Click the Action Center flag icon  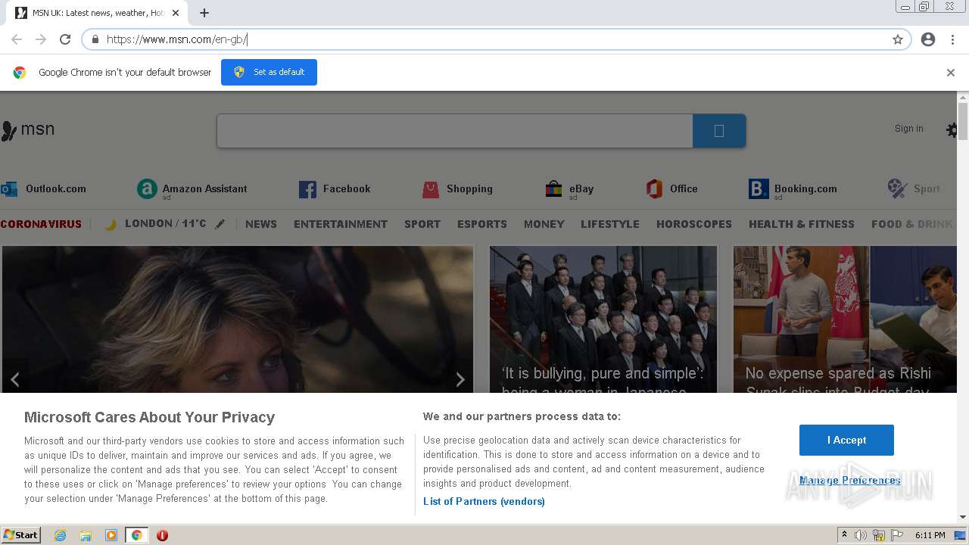pos(897,535)
